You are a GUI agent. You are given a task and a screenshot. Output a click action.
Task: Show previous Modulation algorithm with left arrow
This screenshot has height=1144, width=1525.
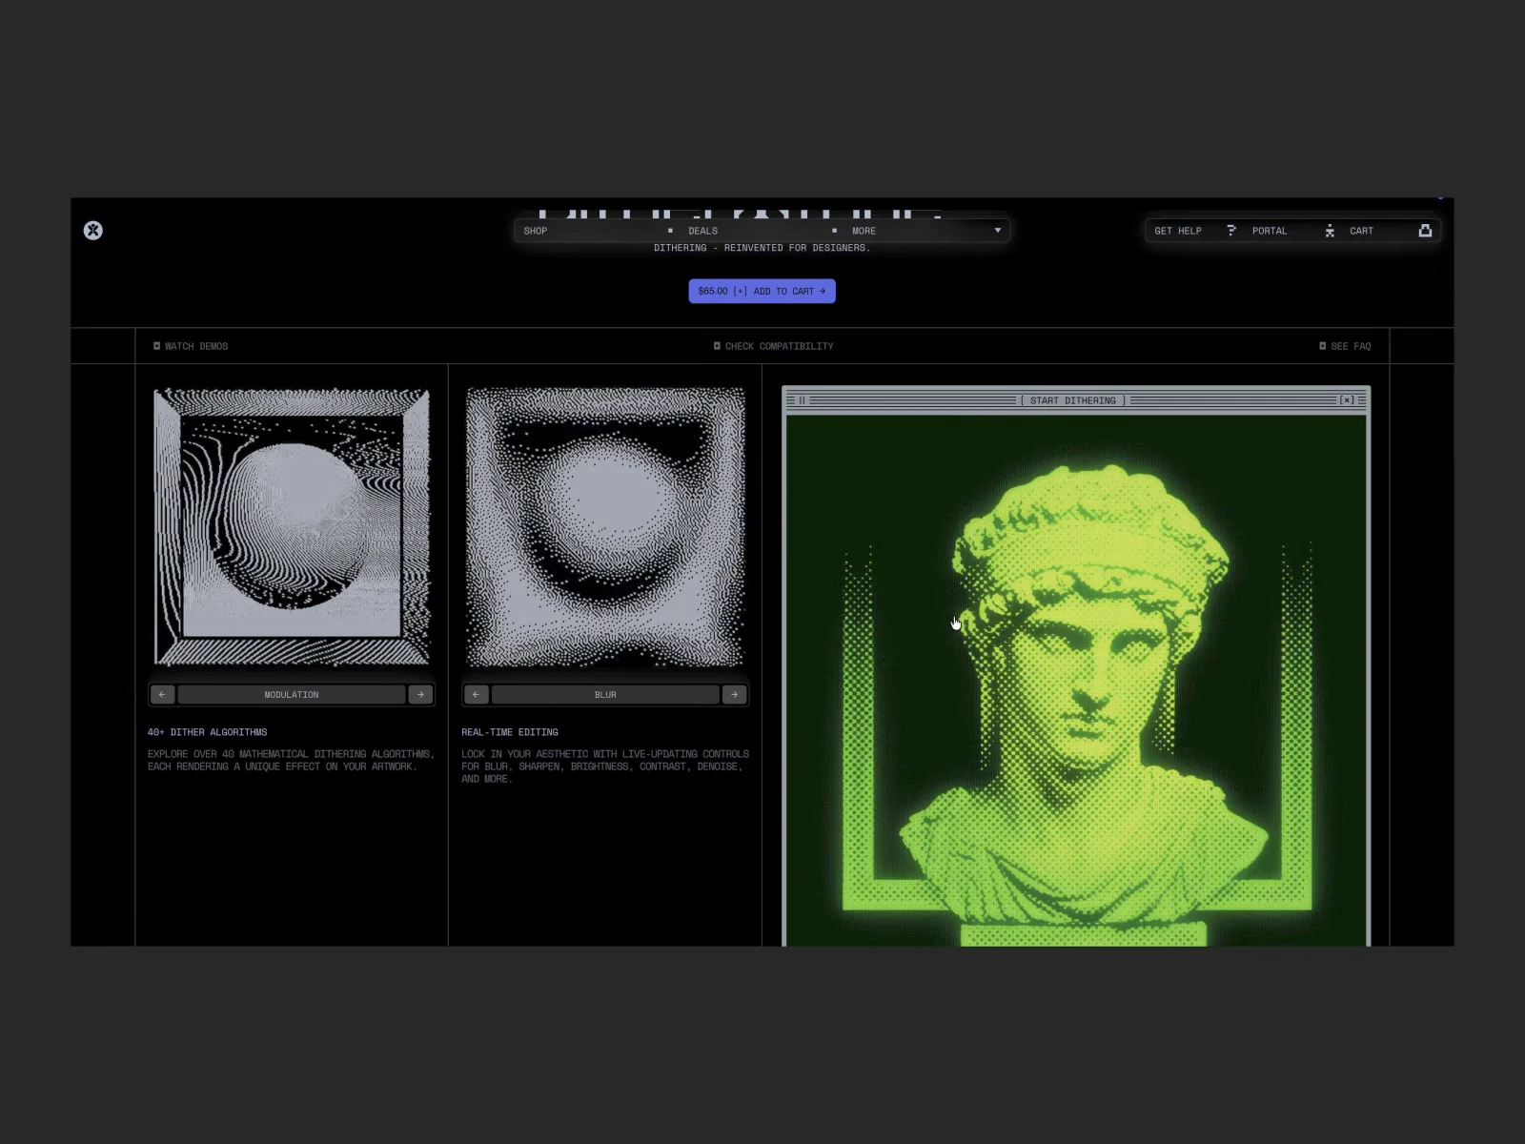pos(162,695)
